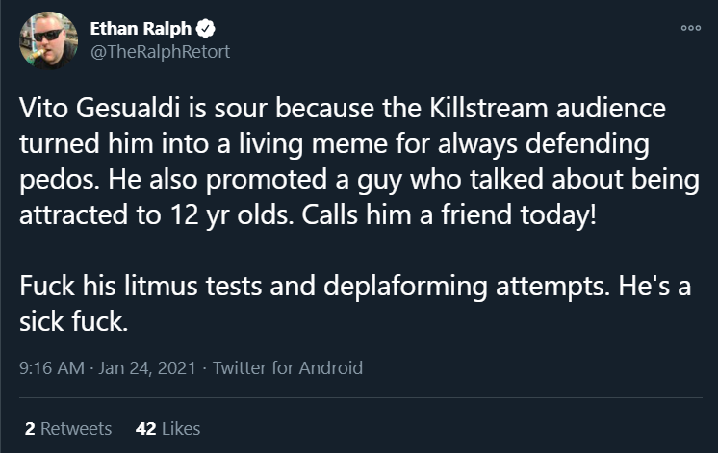Click the Jan 24, 2021 date
718x453 pixels.
(x=147, y=368)
